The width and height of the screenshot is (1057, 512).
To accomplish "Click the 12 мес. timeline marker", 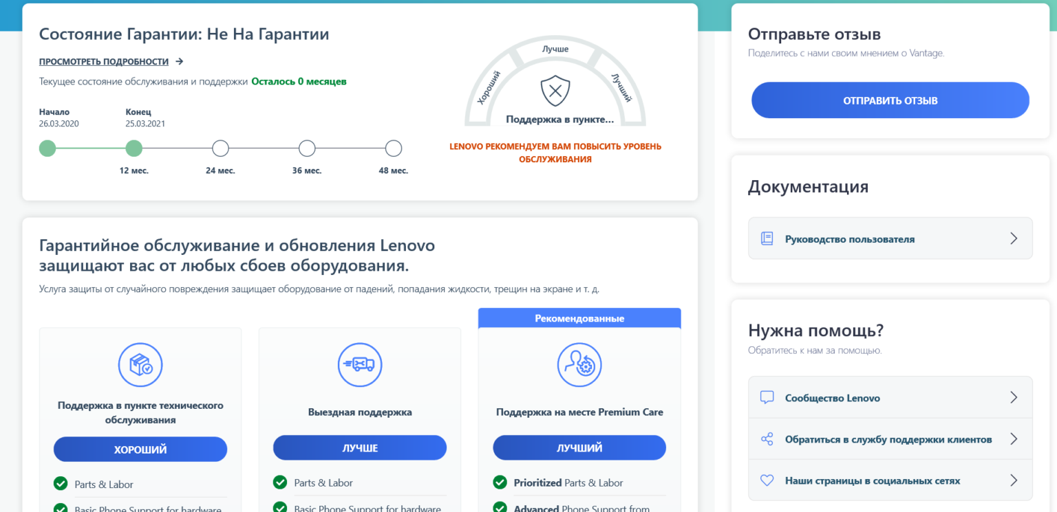I will [134, 148].
